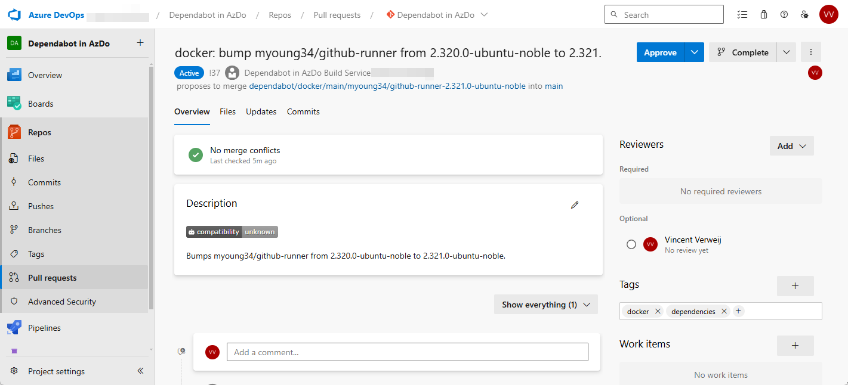Open Project settings gear

14,371
